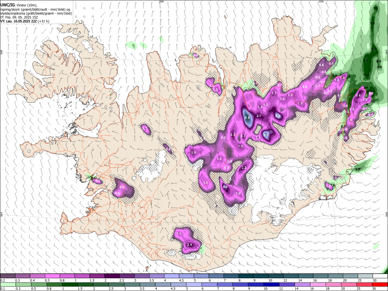Click the '30' label in the upper legend row
The height and width of the screenshot is (291, 388).
[375, 280]
